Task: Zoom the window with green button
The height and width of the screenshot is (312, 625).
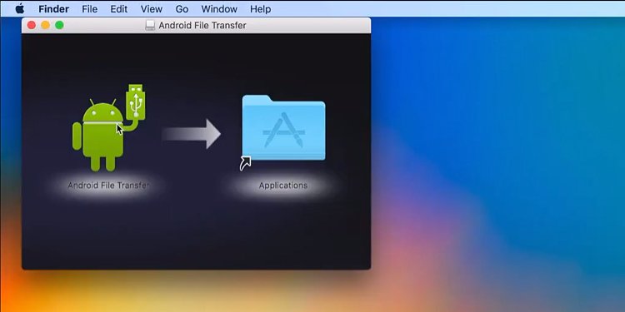Action: [x=59, y=26]
